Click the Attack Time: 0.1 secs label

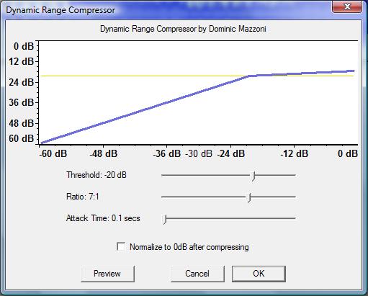coord(103,218)
